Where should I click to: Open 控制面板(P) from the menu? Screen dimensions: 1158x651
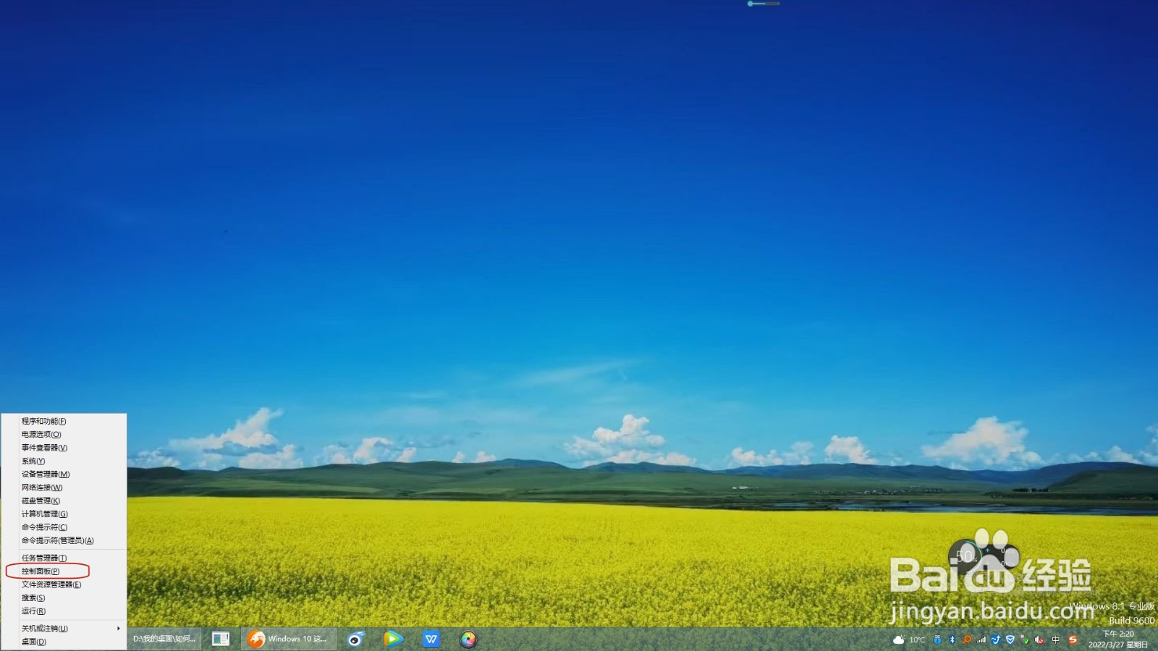[x=64, y=571]
